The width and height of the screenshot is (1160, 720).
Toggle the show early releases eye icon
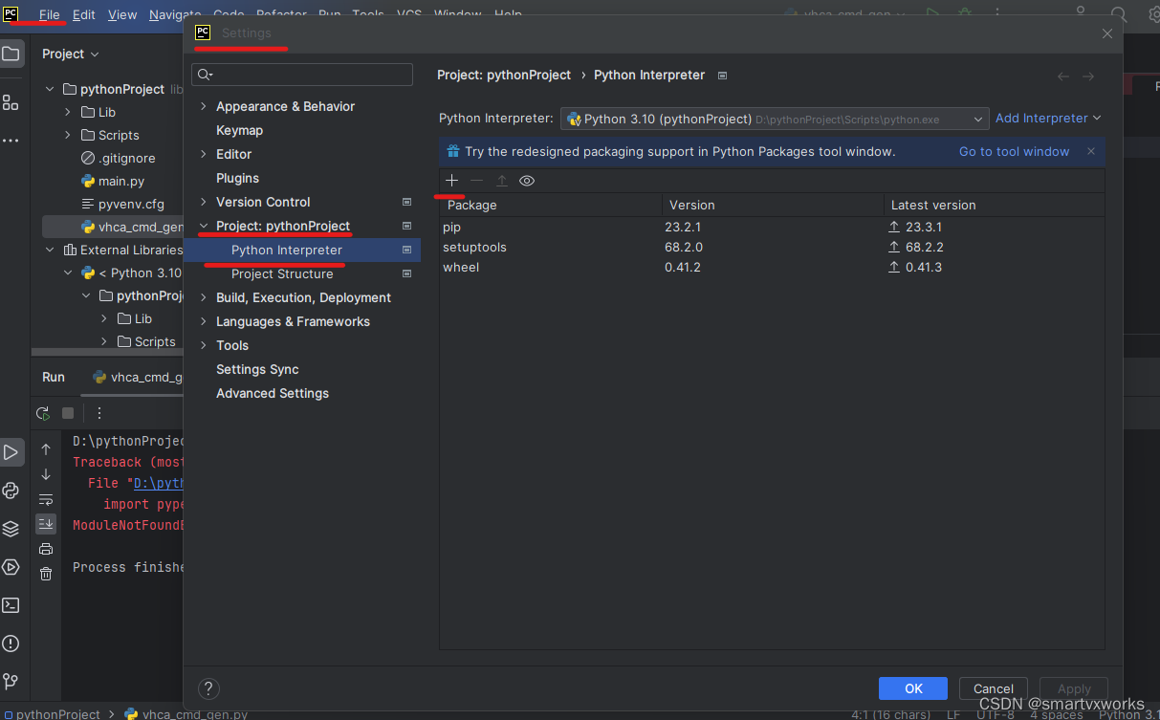click(527, 181)
